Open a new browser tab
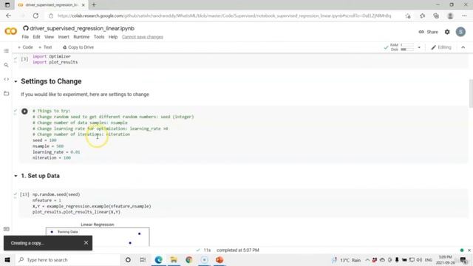The height and width of the screenshot is (266, 473). [x=94, y=5]
